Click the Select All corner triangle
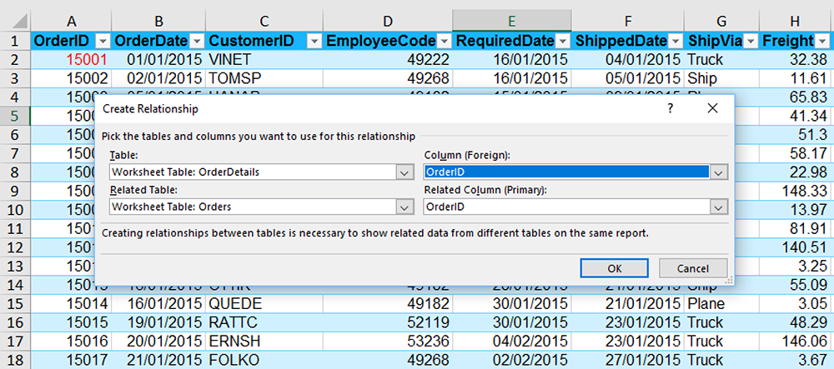The image size is (834, 369). [x=20, y=22]
